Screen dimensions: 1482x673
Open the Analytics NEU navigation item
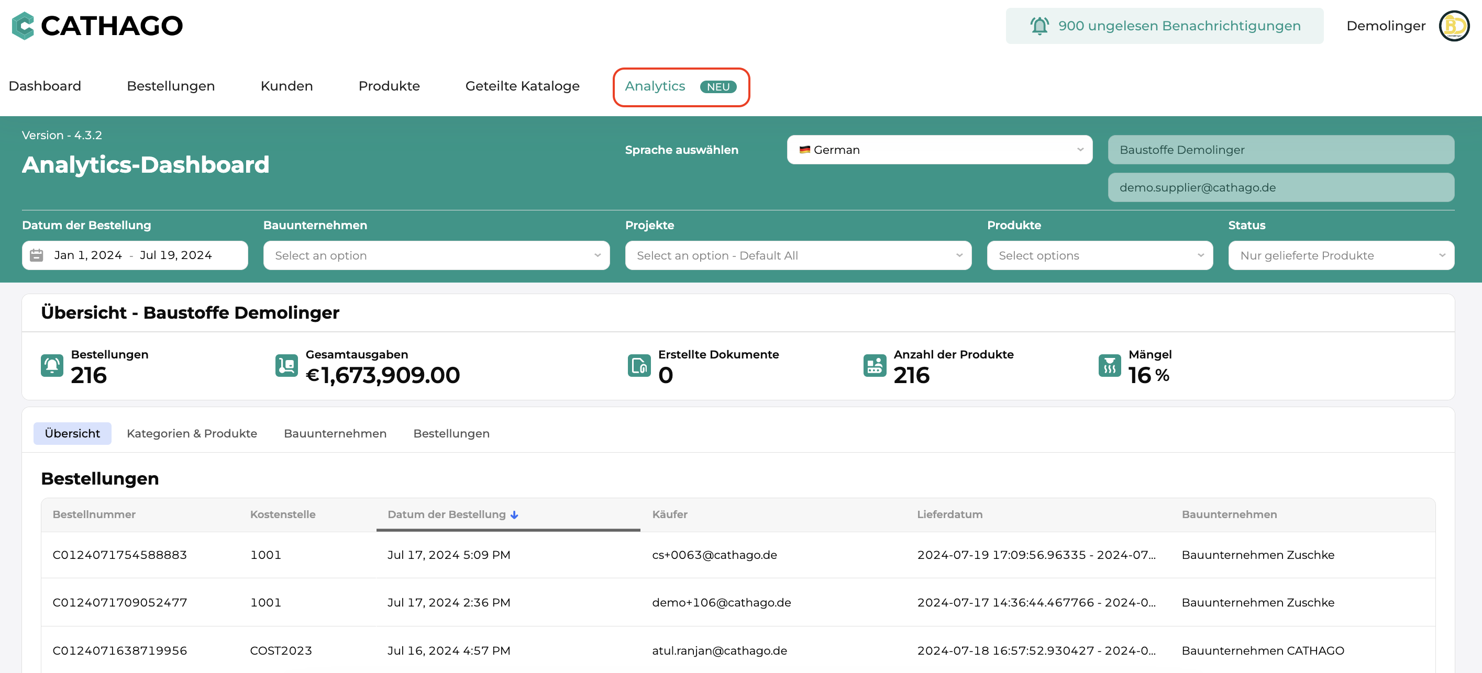[681, 87]
